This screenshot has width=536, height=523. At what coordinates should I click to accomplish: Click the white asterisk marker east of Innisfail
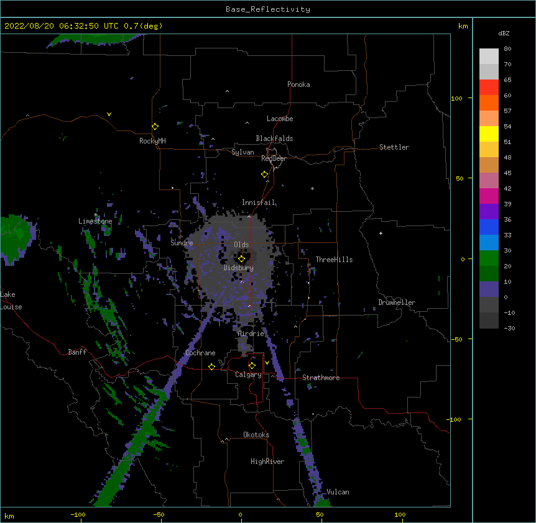(312, 188)
